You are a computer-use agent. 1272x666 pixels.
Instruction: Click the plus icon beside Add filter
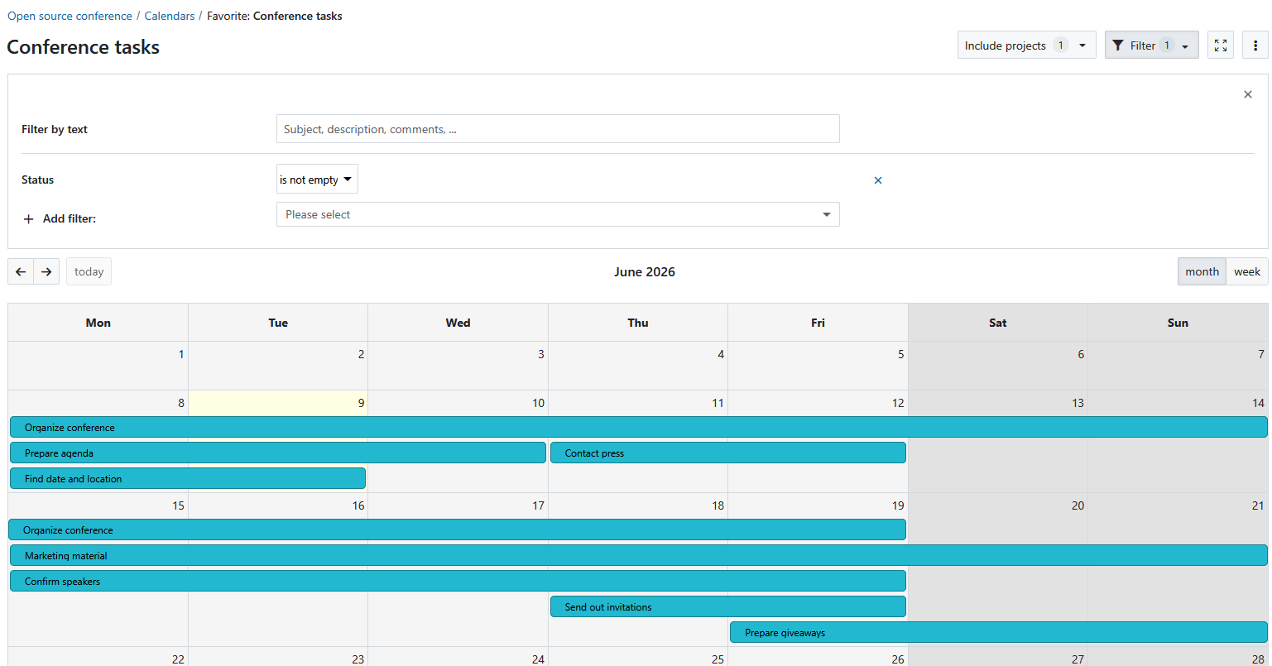tap(28, 219)
